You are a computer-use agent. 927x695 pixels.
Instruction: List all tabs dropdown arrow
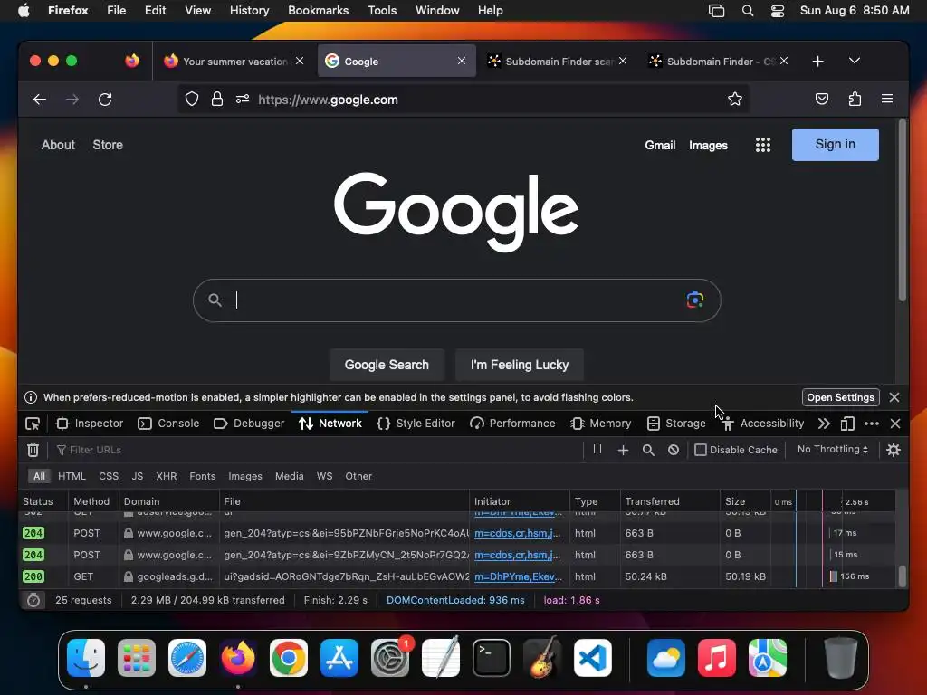click(855, 61)
